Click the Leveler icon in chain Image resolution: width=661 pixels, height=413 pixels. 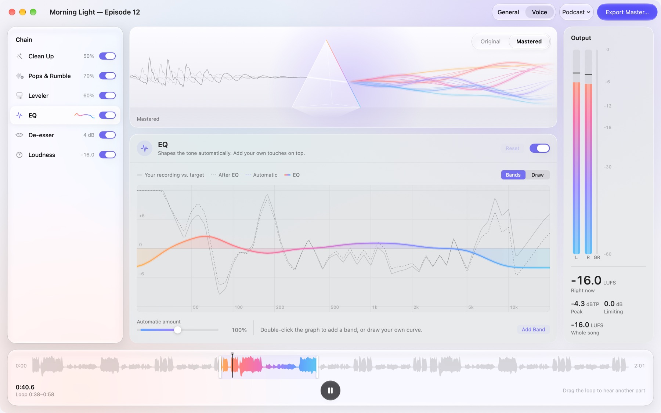[x=19, y=96]
